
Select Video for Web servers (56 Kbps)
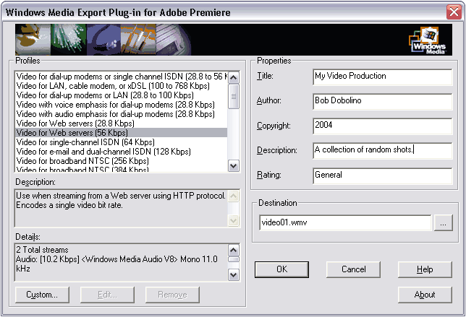(x=121, y=133)
